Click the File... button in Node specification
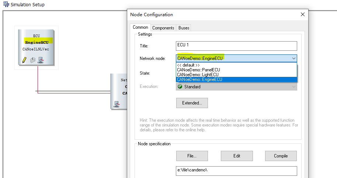 point(192,156)
